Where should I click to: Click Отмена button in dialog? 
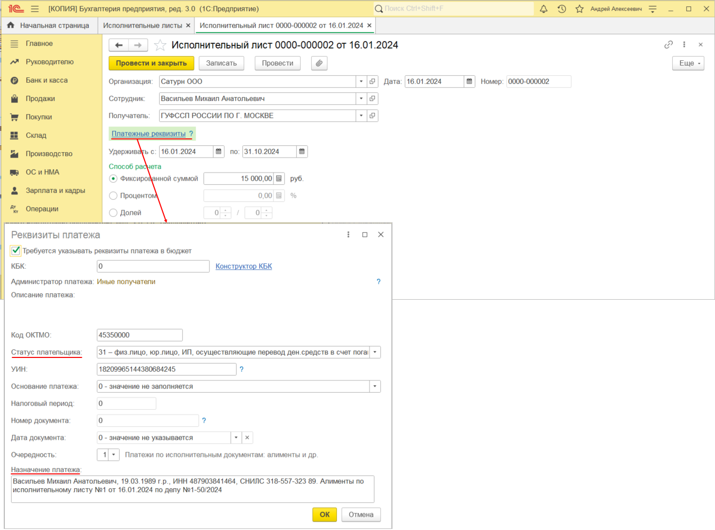(361, 515)
